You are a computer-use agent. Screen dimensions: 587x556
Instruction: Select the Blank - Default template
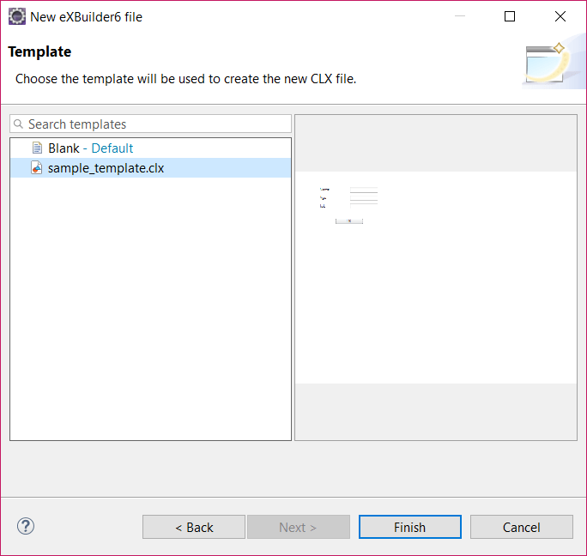point(90,148)
